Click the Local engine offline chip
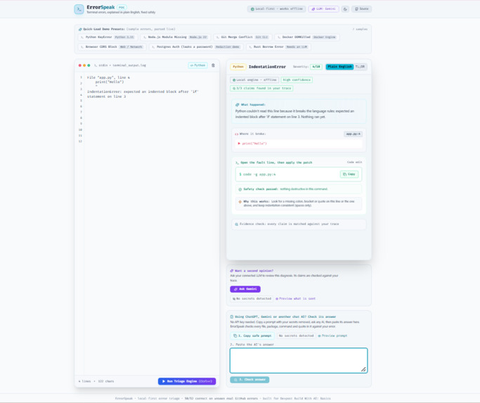The height and width of the screenshot is (403, 480). tap(254, 80)
